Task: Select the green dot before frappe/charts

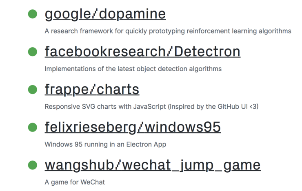Action: tap(32, 90)
